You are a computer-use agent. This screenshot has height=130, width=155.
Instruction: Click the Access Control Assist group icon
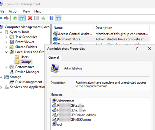pos(55,34)
